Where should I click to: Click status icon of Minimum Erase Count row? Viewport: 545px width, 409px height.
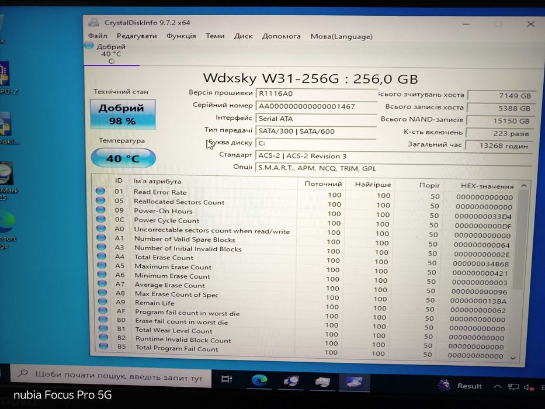tap(102, 274)
